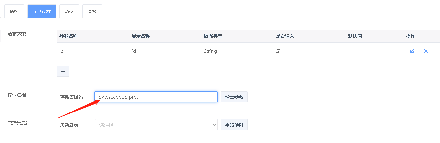
Task: Expand the 更新到表 dropdown
Action: 156,125
